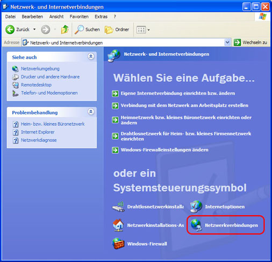This screenshot has width=272, height=262.
Task: Click the Ordner folders icon
Action: click(109, 30)
